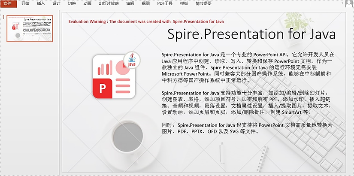Open the 情节提要 tab
Image resolution: width=354 pixels, height=176 pixels.
coord(203,3)
